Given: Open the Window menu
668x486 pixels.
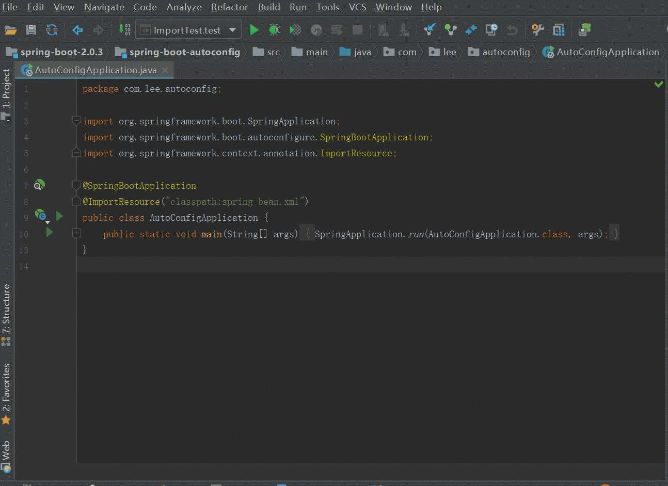Looking at the screenshot, I should click(394, 7).
